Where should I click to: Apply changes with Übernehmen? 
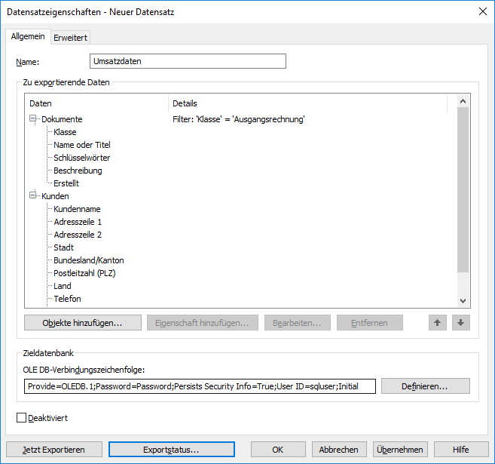pos(399,449)
